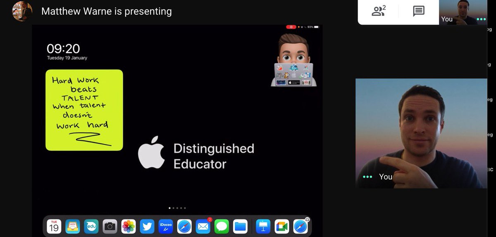Open the Camera app in the dock
This screenshot has width=496, height=237.
[110, 226]
